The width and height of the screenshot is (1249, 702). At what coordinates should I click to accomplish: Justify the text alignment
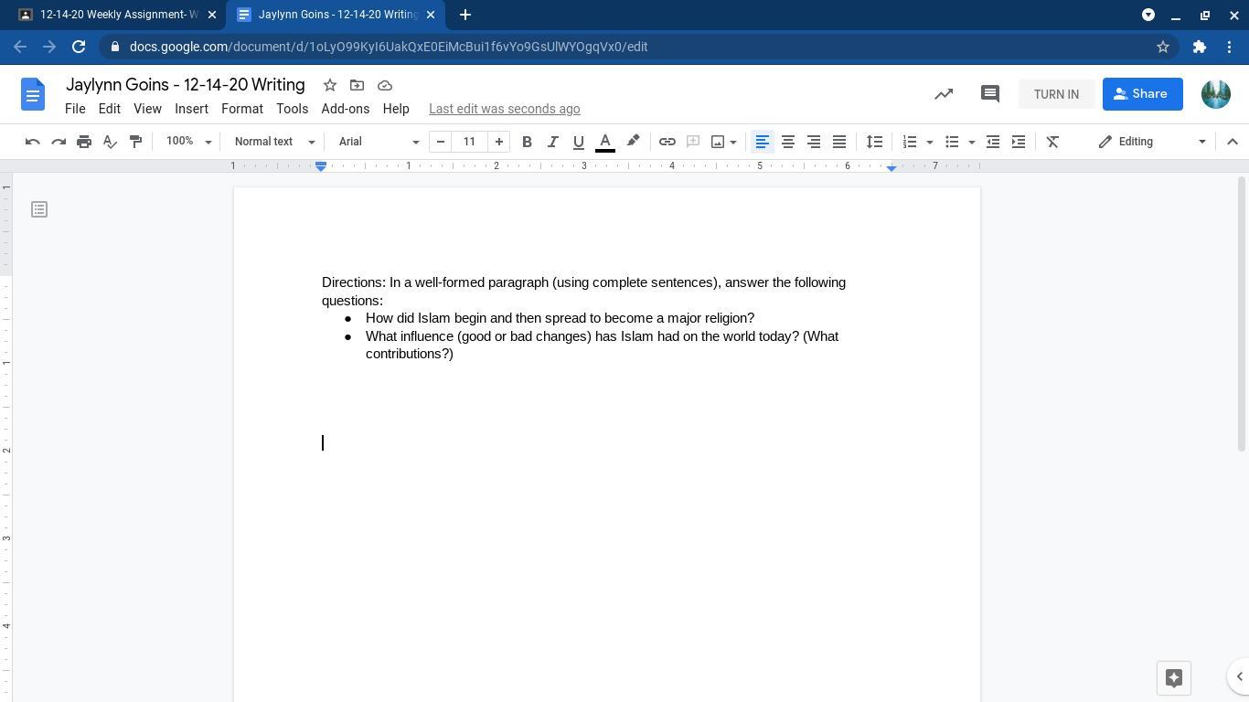coord(838,142)
